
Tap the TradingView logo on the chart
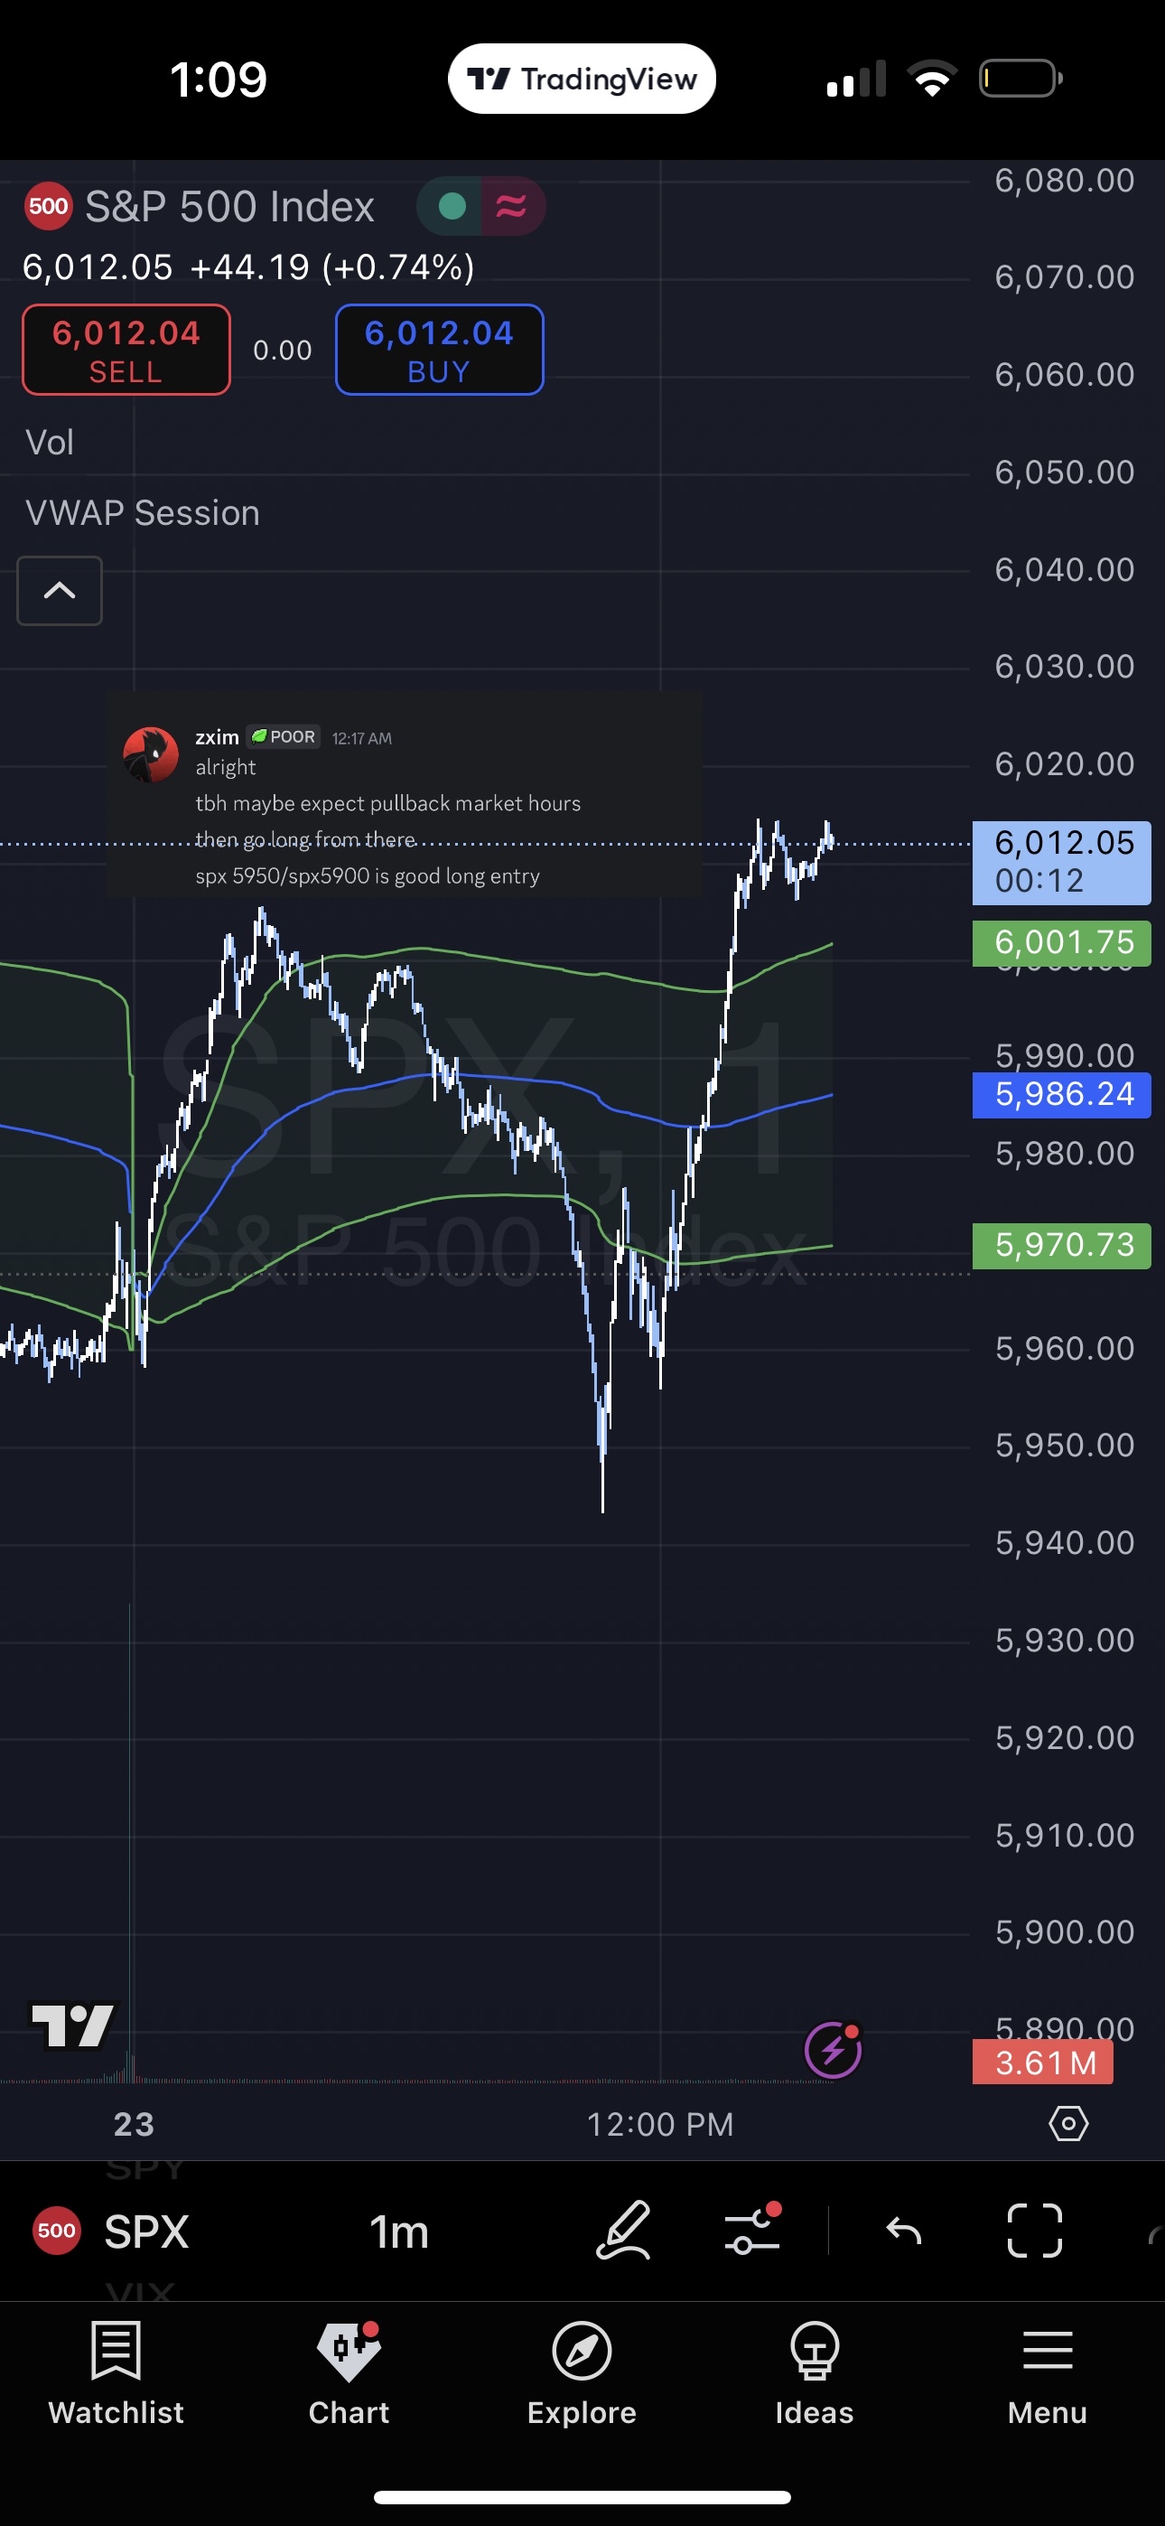click(72, 2025)
